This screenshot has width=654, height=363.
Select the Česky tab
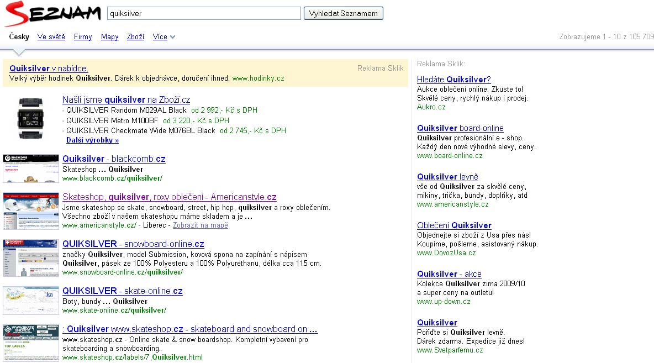tap(19, 36)
